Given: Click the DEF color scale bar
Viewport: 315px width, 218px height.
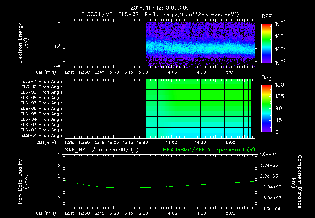Looking at the screenshot, I should coord(266,43).
